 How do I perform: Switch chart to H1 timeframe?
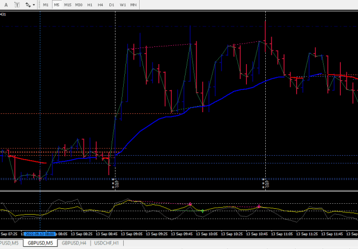(90, 5)
